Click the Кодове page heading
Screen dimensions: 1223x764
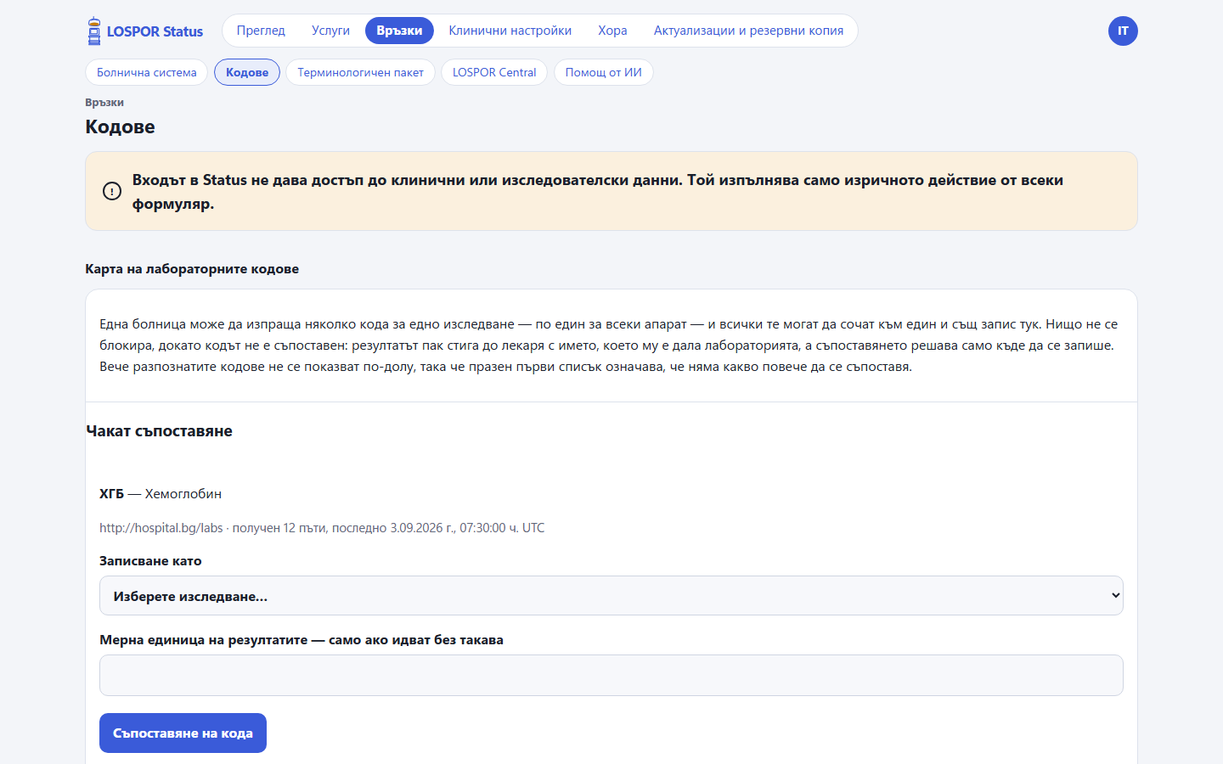[x=120, y=127]
